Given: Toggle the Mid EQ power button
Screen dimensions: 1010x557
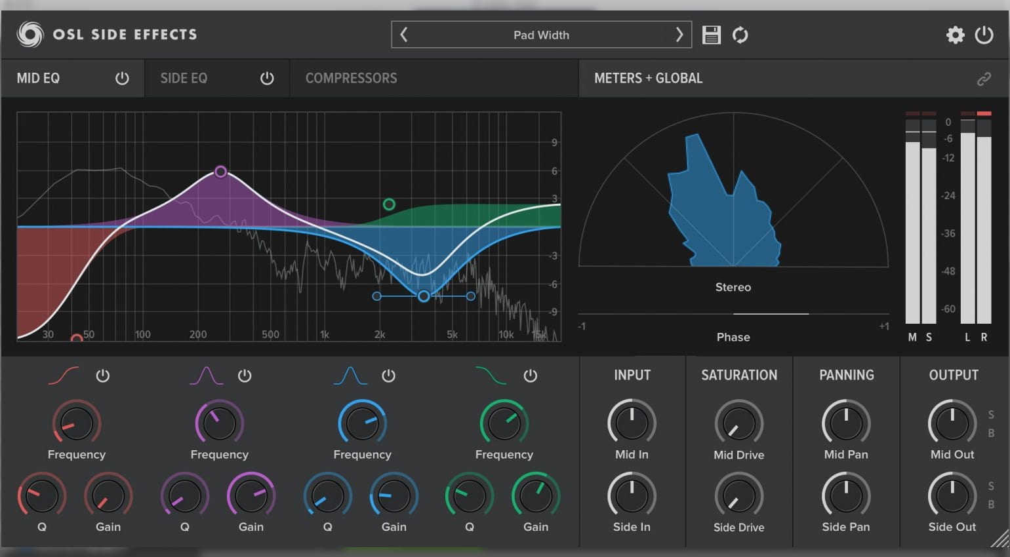Looking at the screenshot, I should click(122, 78).
